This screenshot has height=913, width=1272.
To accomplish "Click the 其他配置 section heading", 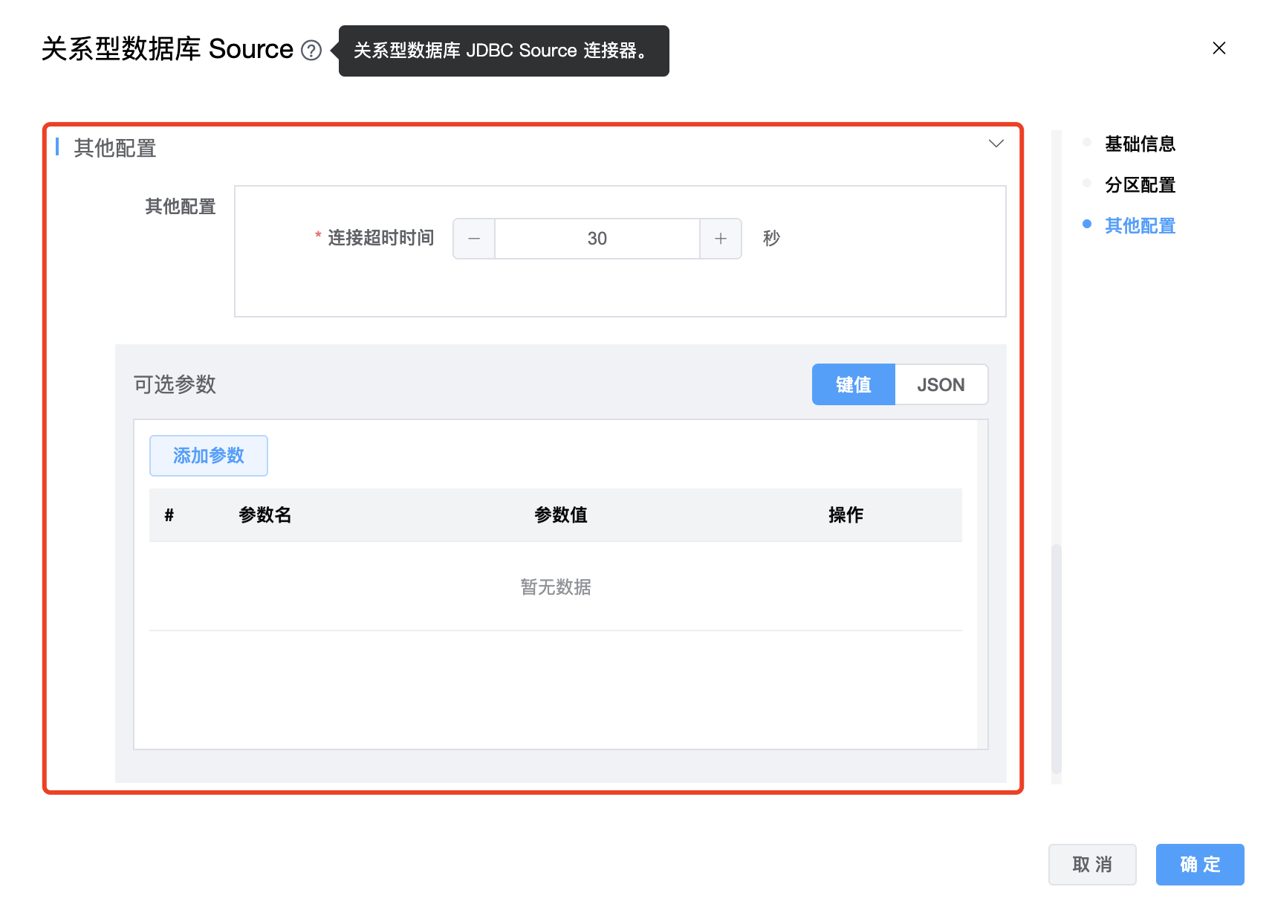I will 115,148.
